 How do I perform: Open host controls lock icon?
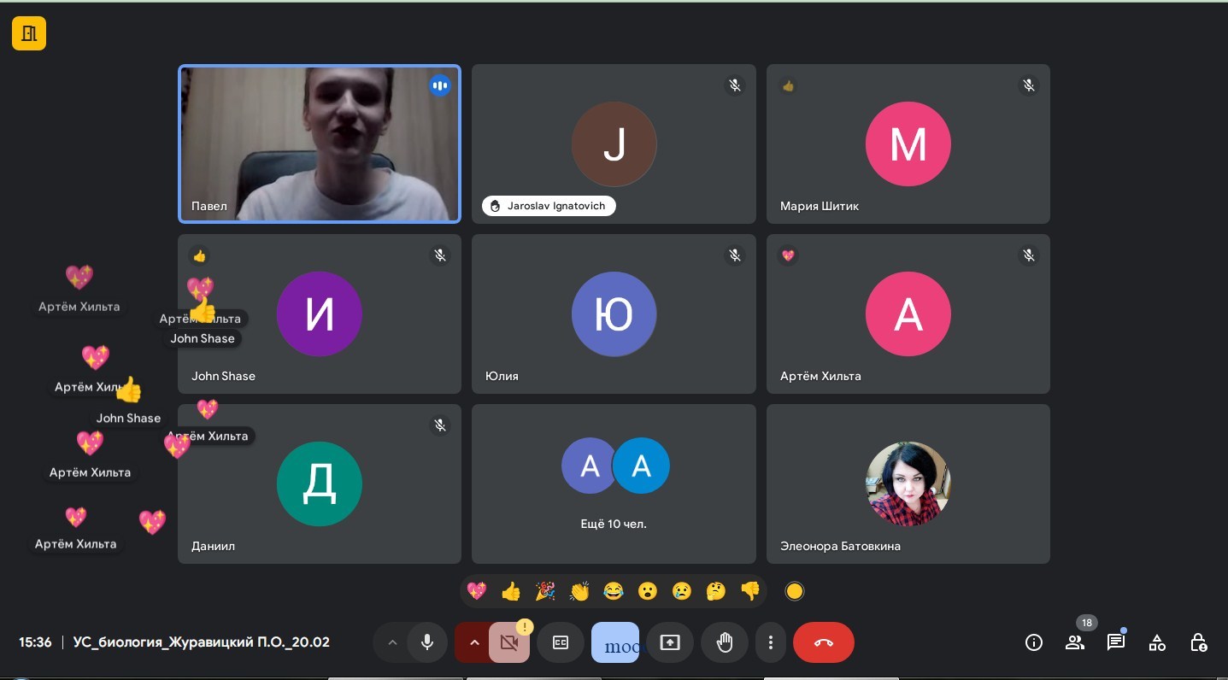coord(1198,642)
